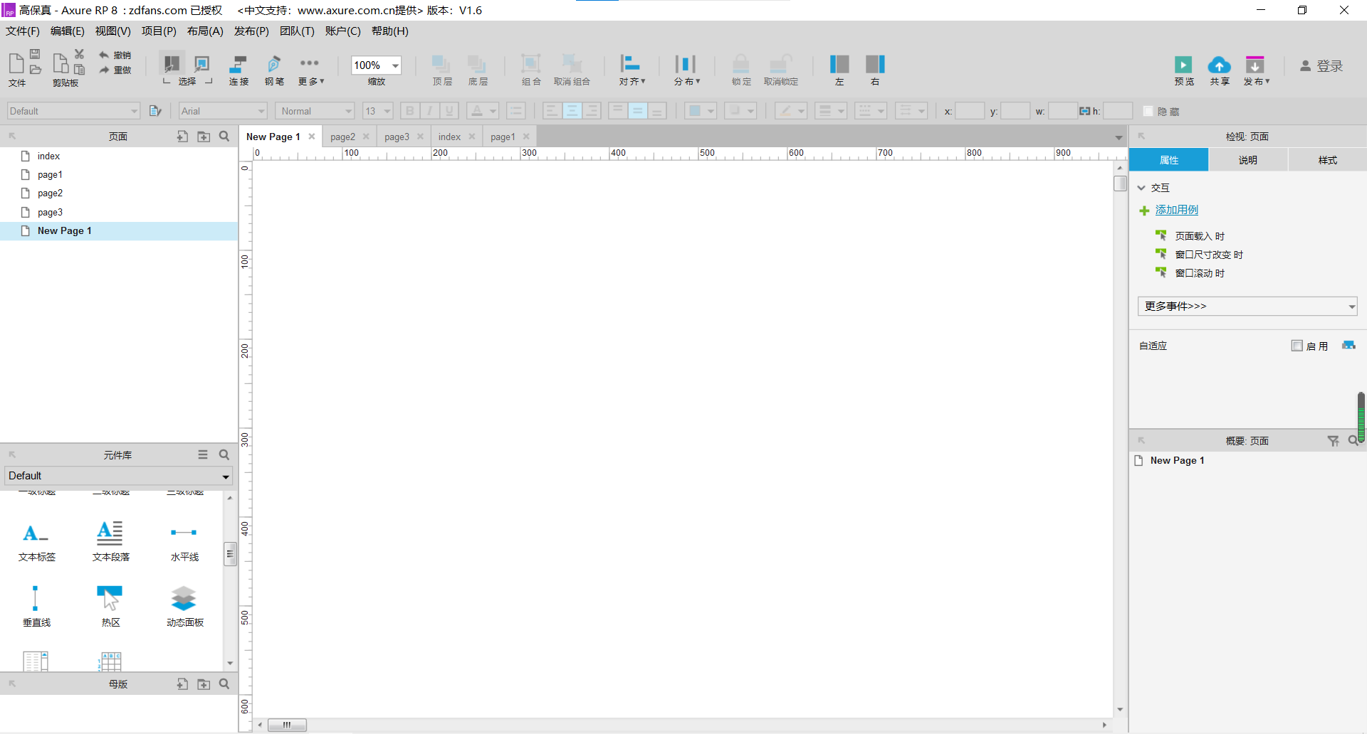
Task: Close the New Page 1 tab
Action: [x=312, y=137]
